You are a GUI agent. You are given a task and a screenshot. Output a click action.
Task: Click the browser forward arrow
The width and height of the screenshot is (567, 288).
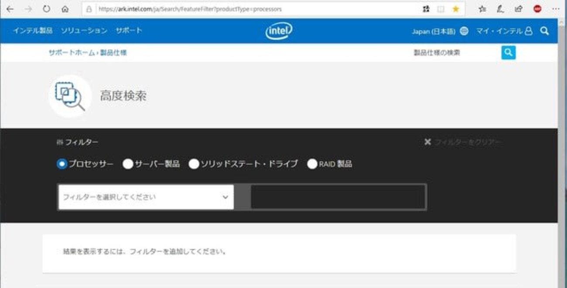point(28,9)
